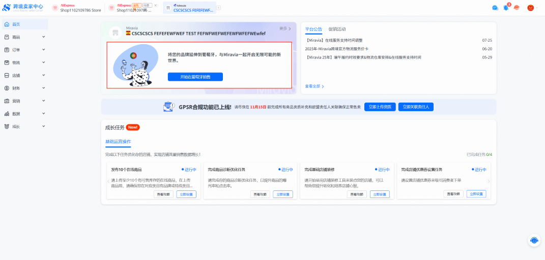Expand the 物流 sidebar menu
Screen dimensions: 545x260
coord(24,62)
